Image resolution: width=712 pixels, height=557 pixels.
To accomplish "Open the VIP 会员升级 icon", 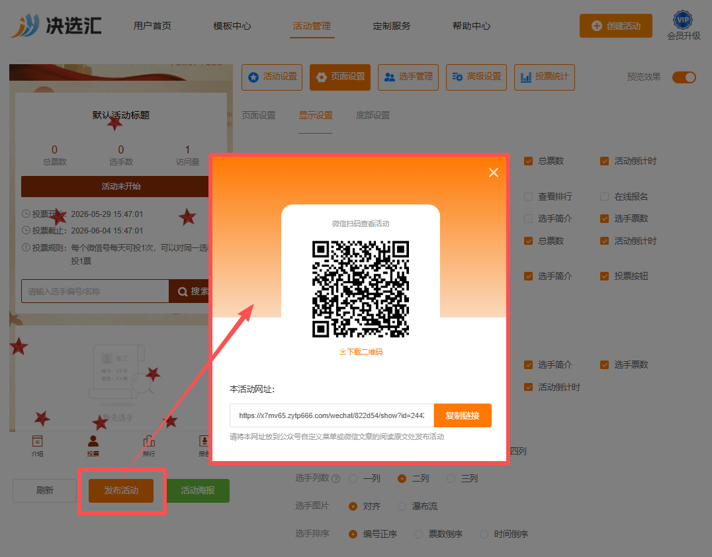I will [x=683, y=25].
